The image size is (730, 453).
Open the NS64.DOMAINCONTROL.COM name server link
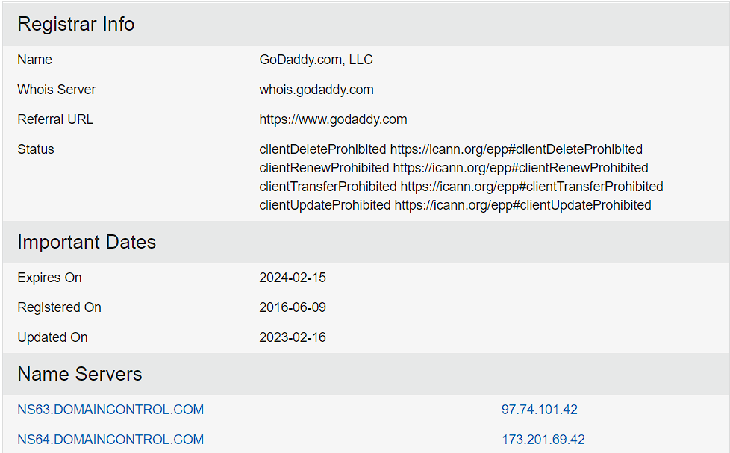tap(110, 440)
